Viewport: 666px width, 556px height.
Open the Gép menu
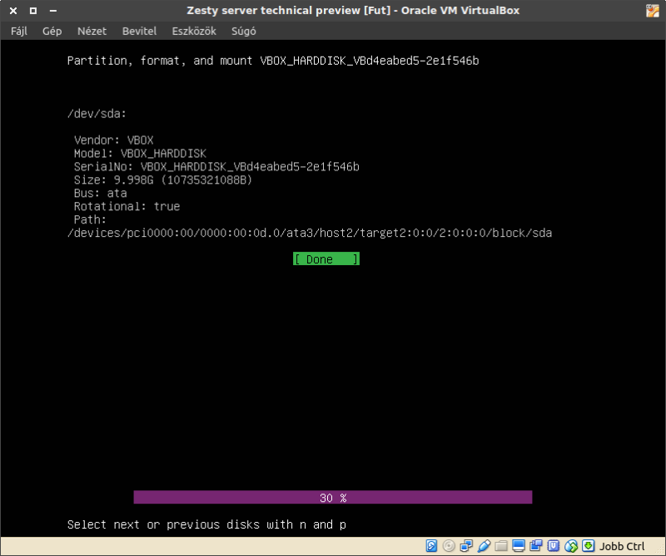coord(52,31)
